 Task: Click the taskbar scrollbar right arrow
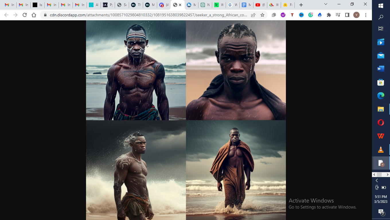point(387,174)
